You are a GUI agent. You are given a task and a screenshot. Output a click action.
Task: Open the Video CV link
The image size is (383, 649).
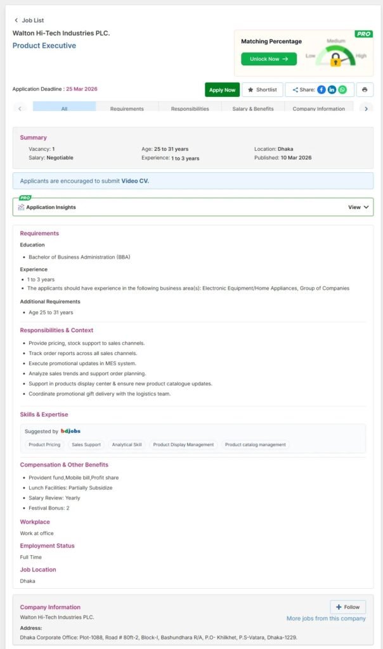click(x=135, y=181)
